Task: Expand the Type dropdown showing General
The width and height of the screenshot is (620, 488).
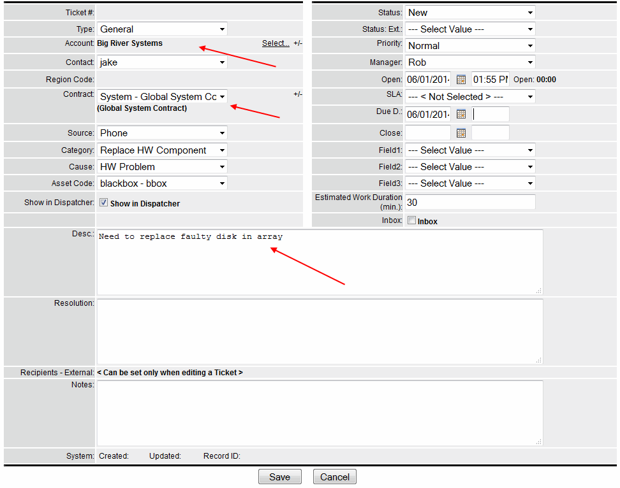Action: 162,29
